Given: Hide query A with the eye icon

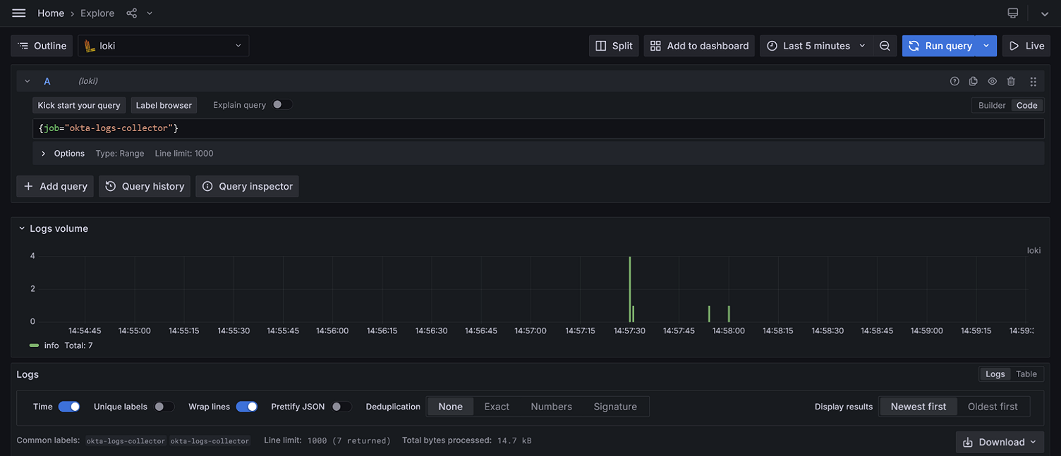Looking at the screenshot, I should point(993,82).
